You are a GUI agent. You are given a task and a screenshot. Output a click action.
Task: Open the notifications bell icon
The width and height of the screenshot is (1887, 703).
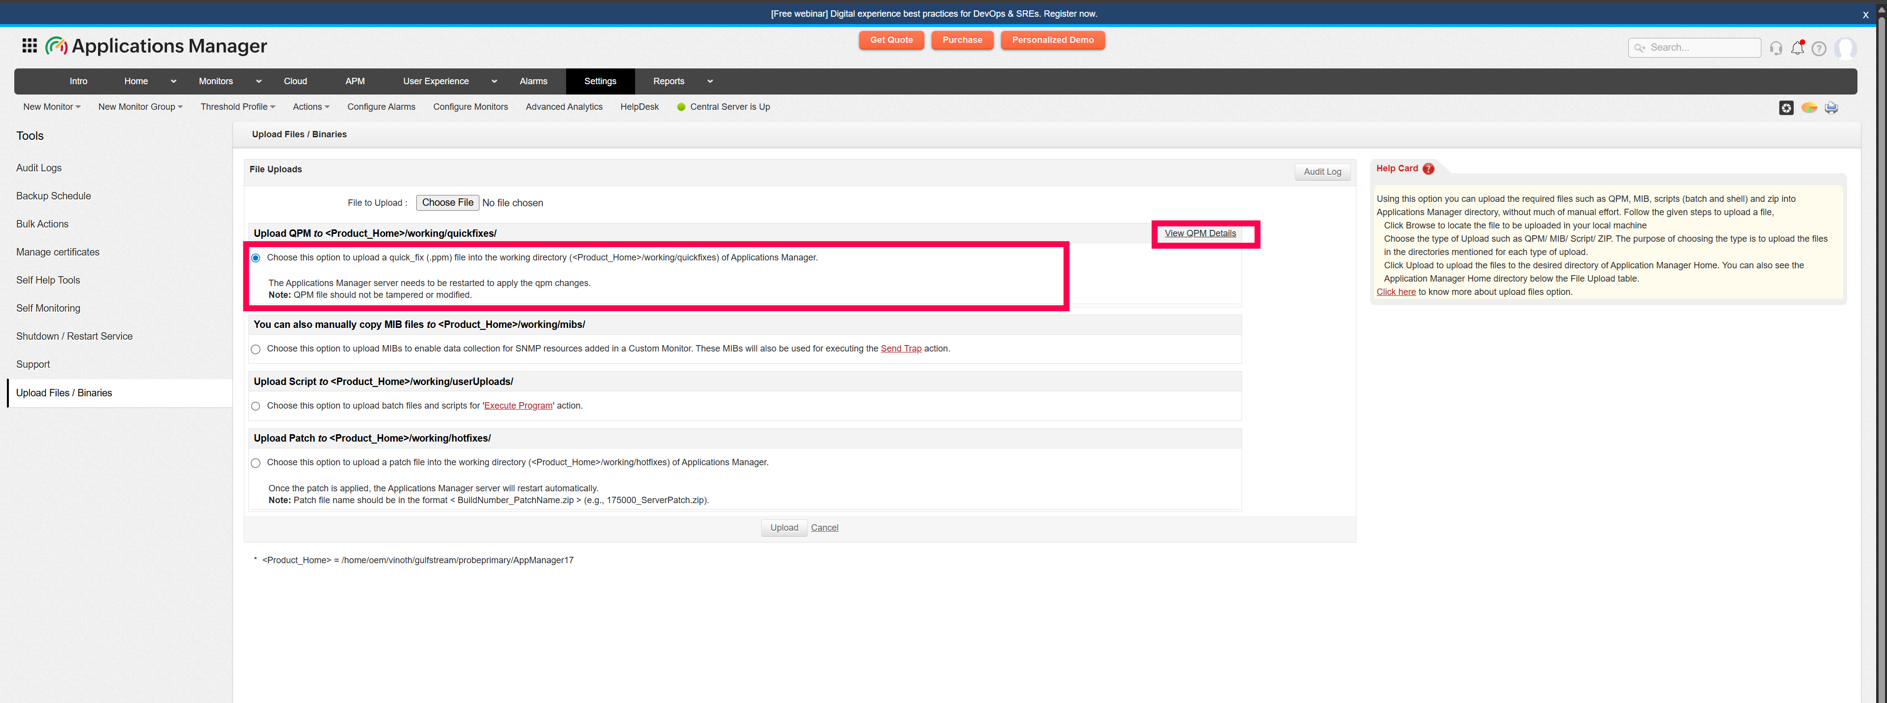click(1797, 48)
